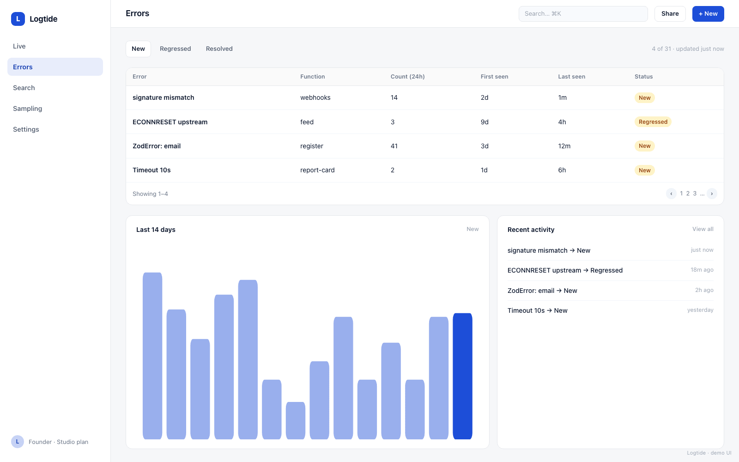Select the New filter tab
The width and height of the screenshot is (739, 462).
tap(138, 49)
